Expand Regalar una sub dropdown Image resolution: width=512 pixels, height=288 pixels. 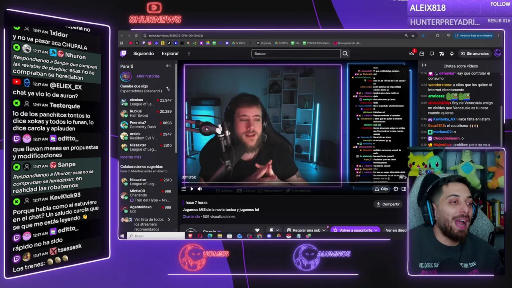[x=306, y=230]
